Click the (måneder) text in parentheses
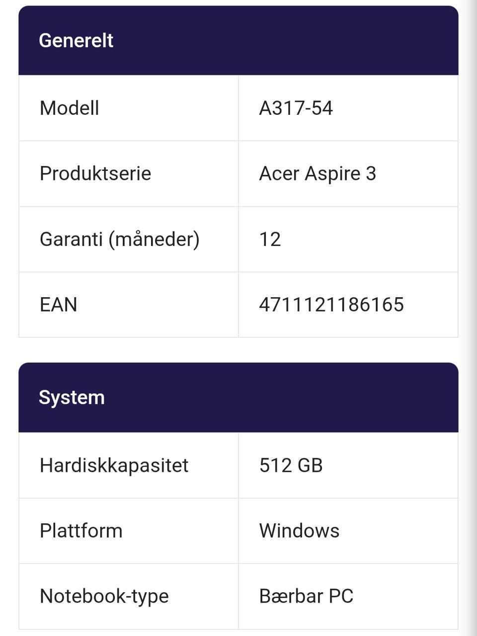 click(154, 239)
